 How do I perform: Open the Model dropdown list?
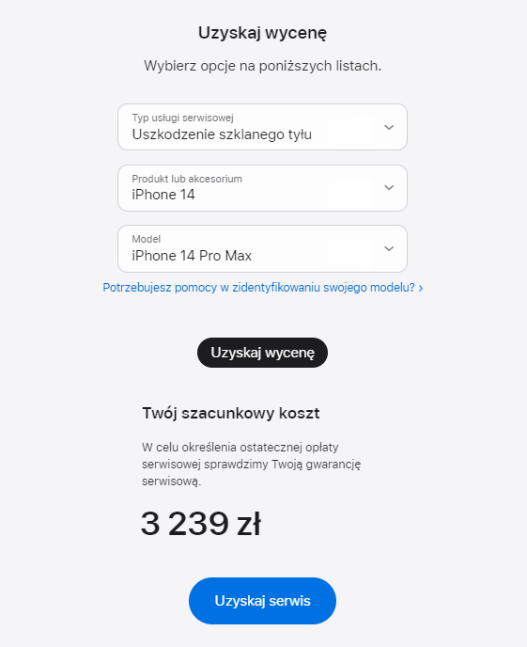click(x=262, y=249)
